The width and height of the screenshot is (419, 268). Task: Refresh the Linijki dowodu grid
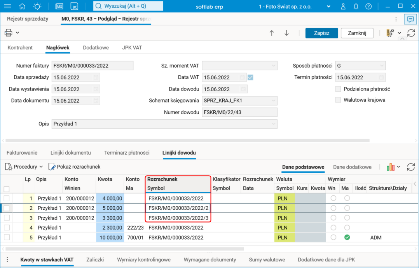pos(411,167)
